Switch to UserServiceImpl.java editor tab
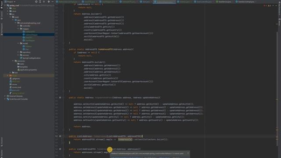 coord(246,2)
